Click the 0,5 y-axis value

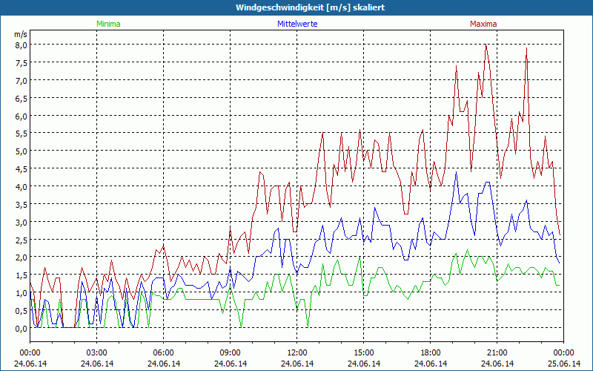point(21,311)
